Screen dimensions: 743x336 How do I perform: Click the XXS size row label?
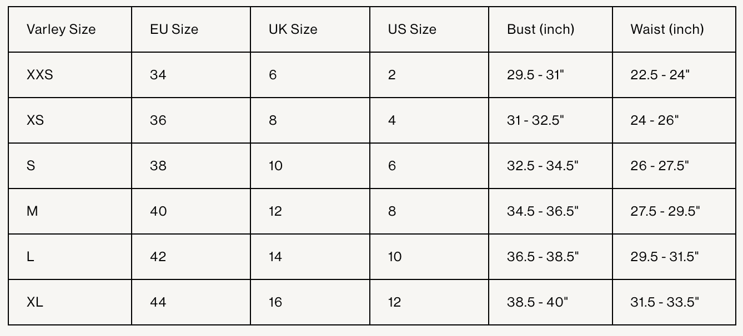pos(40,75)
